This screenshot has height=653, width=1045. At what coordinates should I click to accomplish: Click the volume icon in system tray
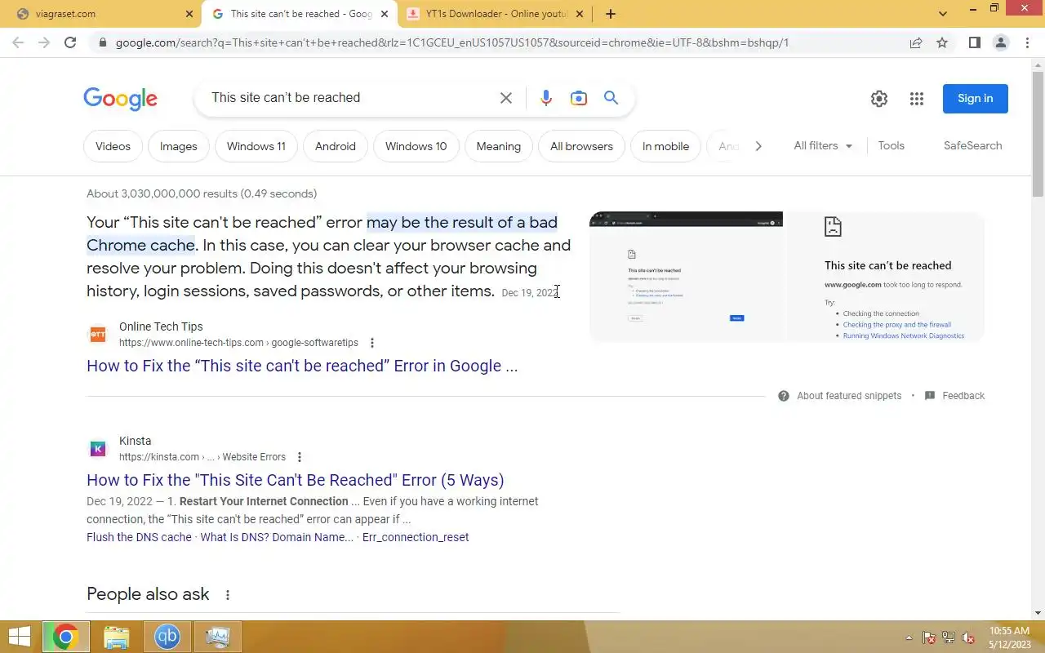(968, 637)
